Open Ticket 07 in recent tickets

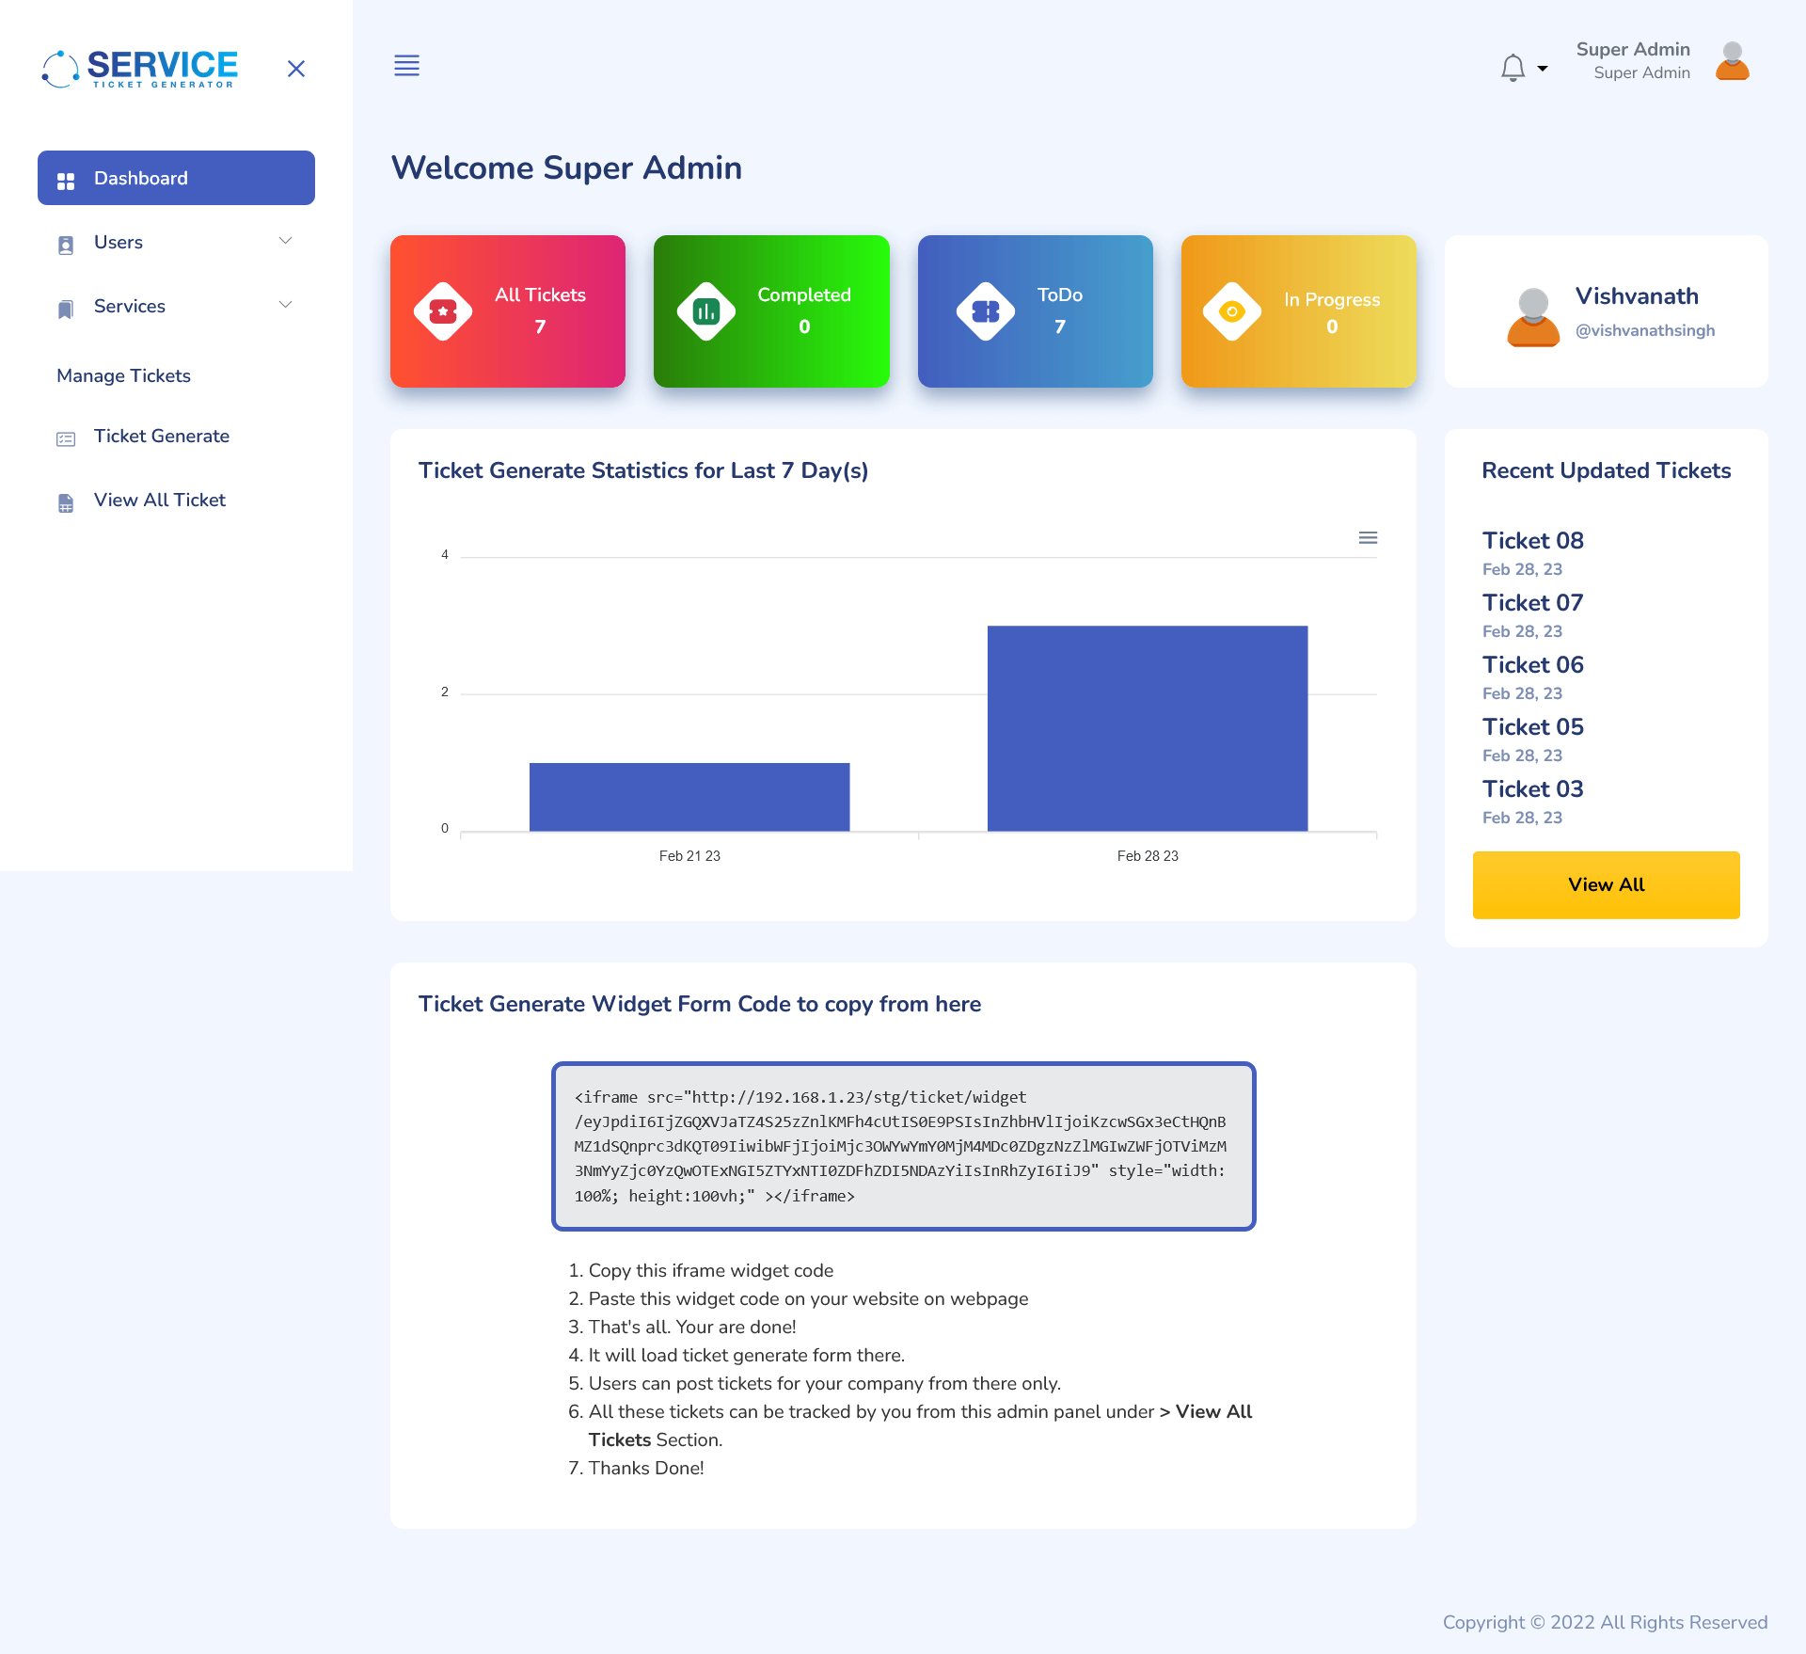point(1533,602)
